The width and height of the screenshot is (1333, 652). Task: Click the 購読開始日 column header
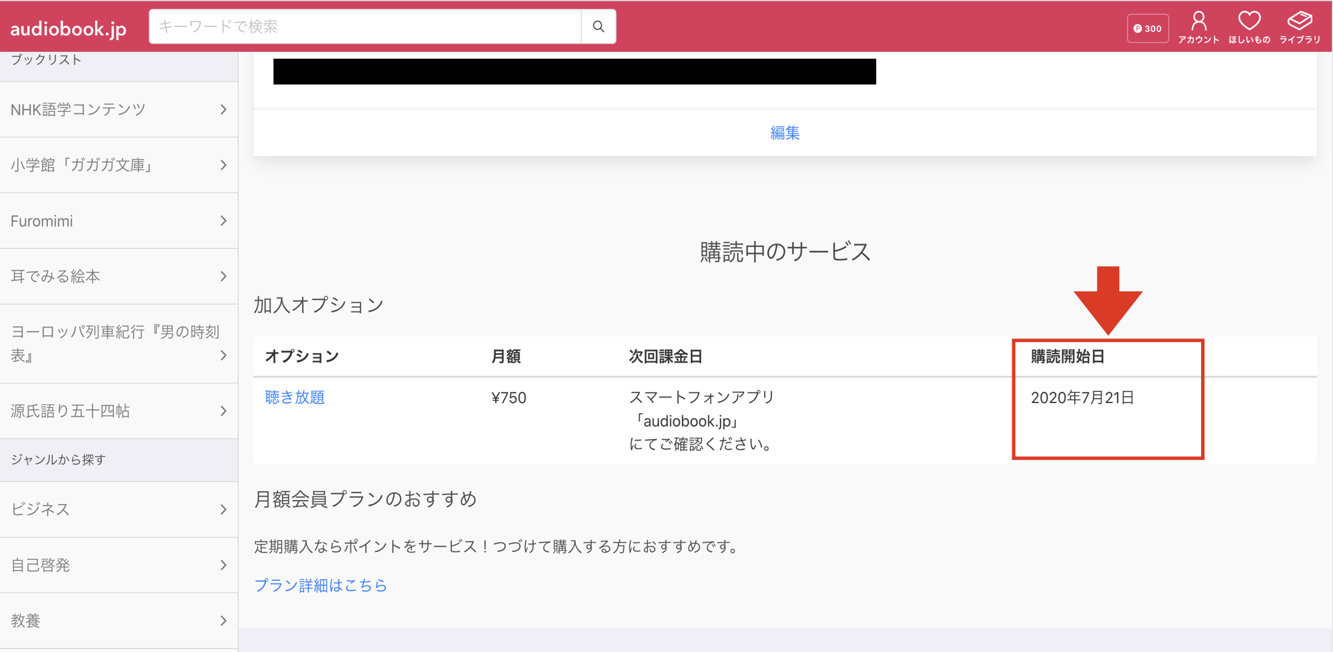click(x=1068, y=357)
